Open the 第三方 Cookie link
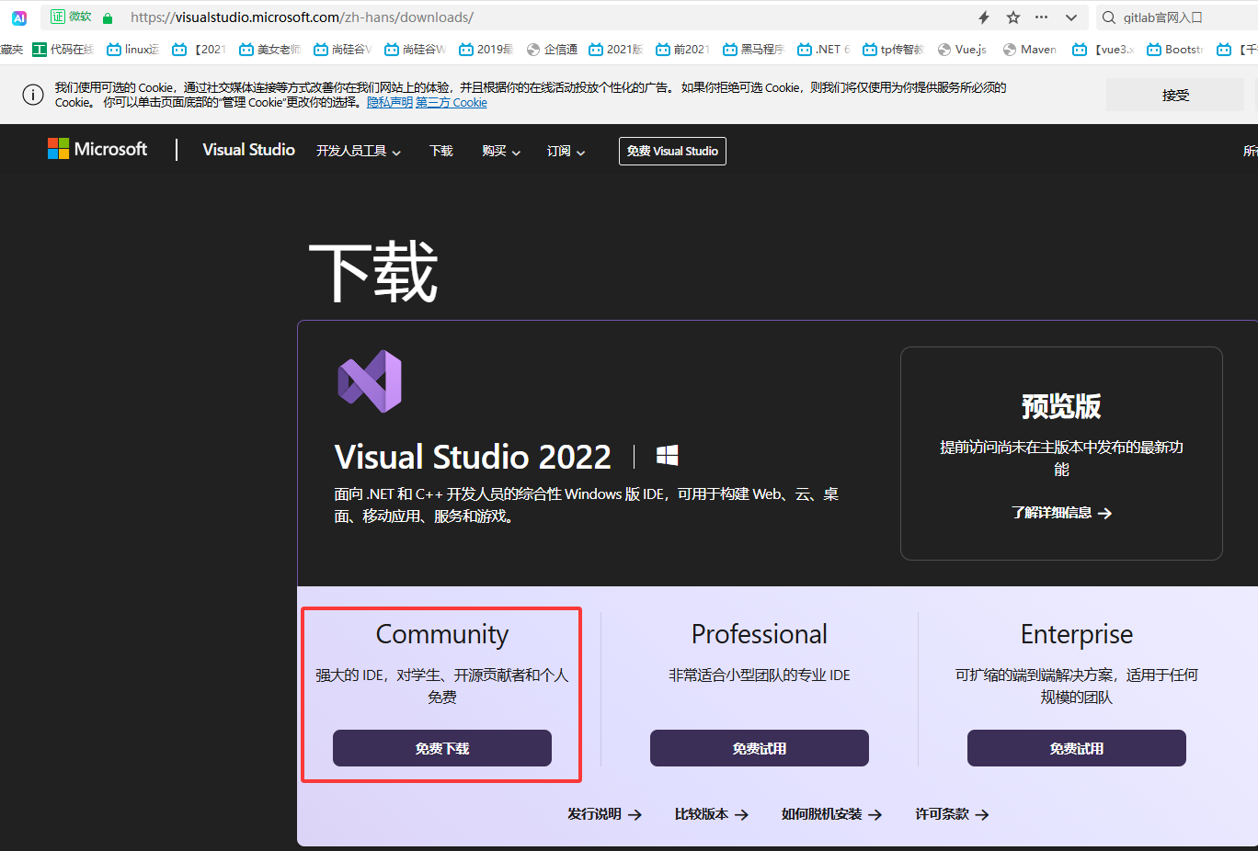This screenshot has height=851, width=1258. point(452,103)
